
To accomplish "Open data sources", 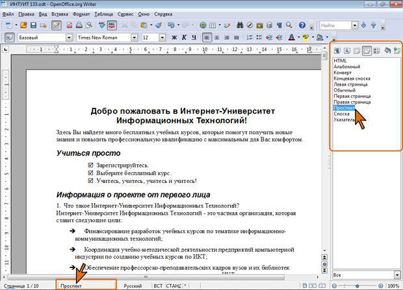I will (269, 25).
